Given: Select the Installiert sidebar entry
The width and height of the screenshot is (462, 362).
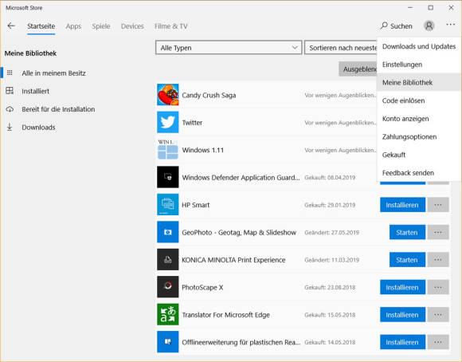Looking at the screenshot, I should 35,91.
